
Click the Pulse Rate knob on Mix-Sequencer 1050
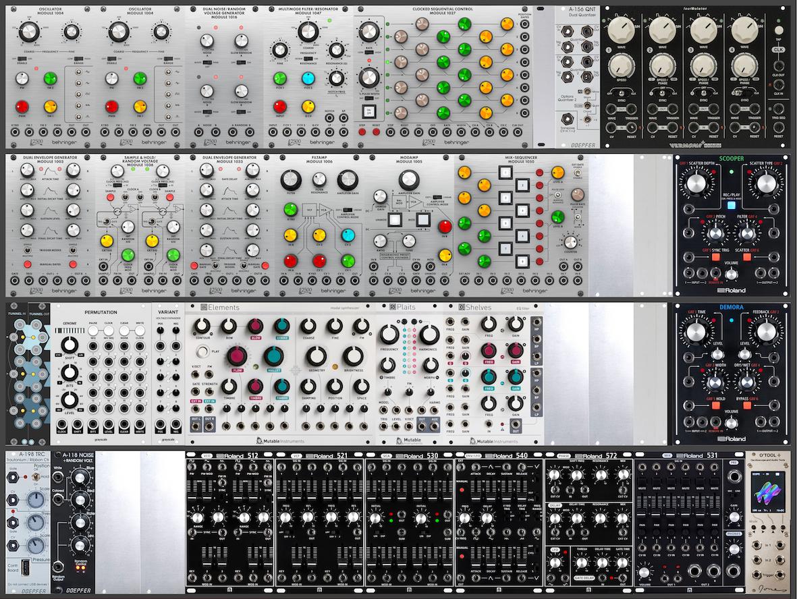(578, 194)
